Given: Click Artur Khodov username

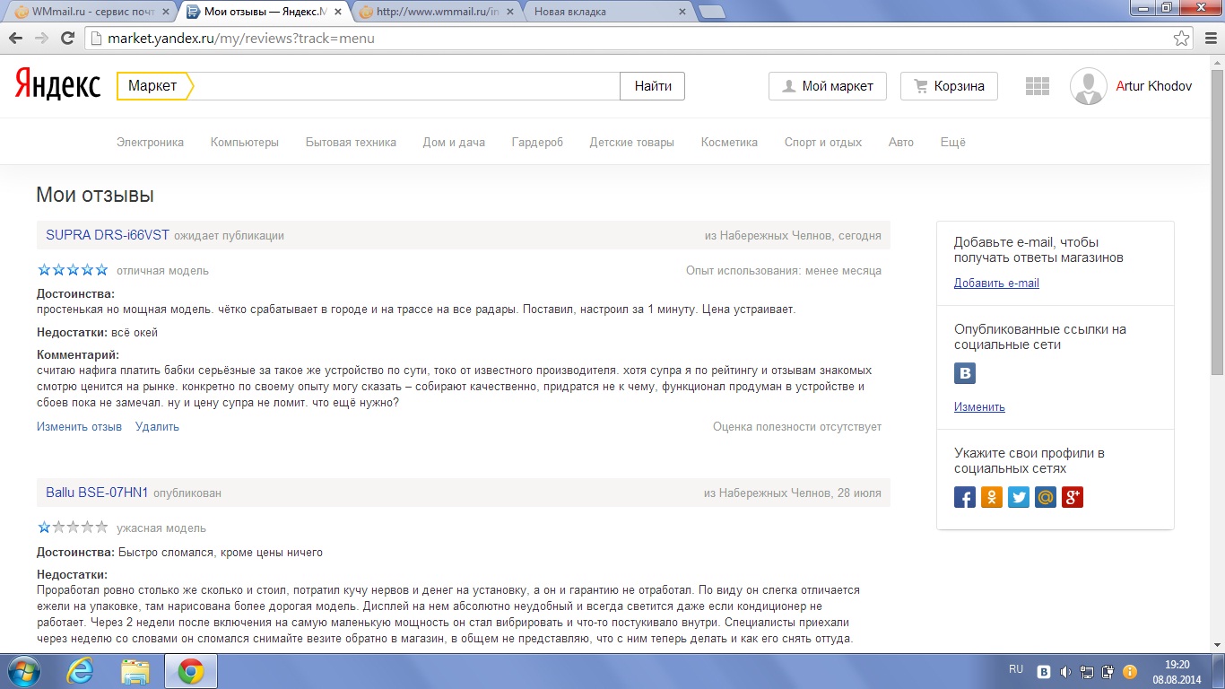Looking at the screenshot, I should tap(1154, 86).
